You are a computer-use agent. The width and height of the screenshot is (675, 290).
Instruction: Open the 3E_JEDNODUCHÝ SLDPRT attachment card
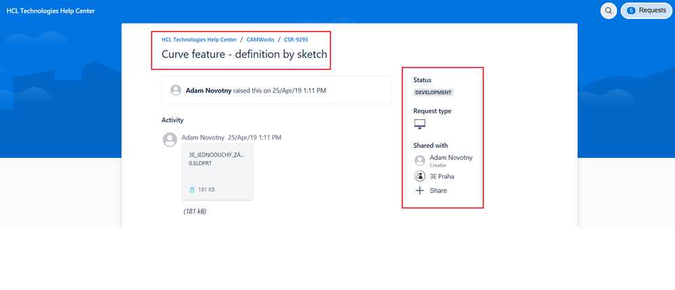[x=217, y=171]
